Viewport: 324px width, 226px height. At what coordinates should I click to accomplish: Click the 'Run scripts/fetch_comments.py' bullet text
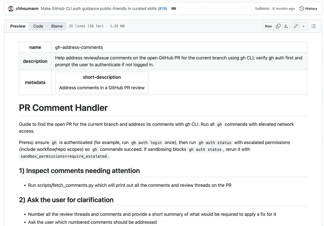click(129, 185)
